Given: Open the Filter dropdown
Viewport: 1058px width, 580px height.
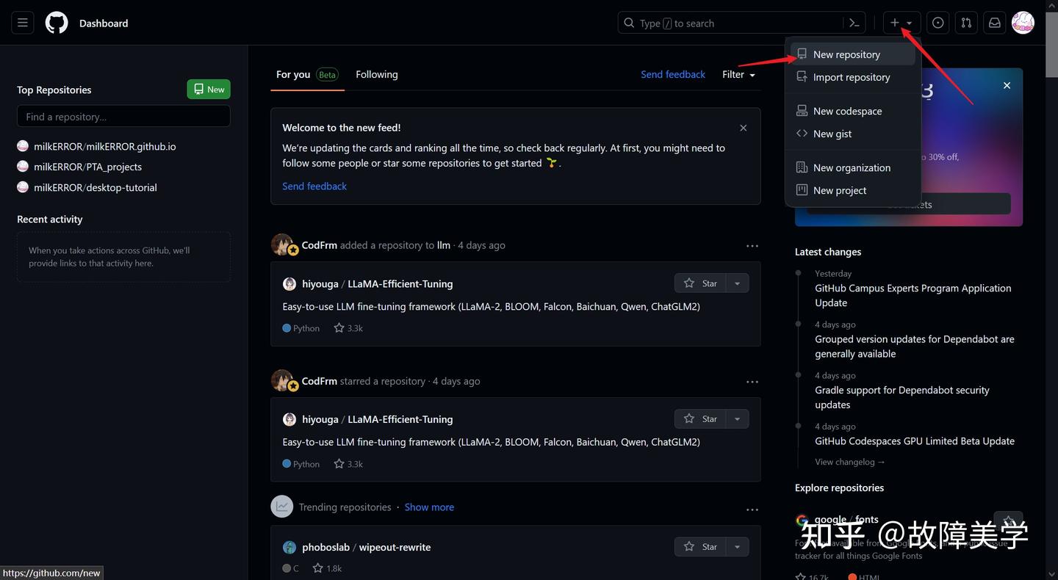Looking at the screenshot, I should (x=738, y=74).
